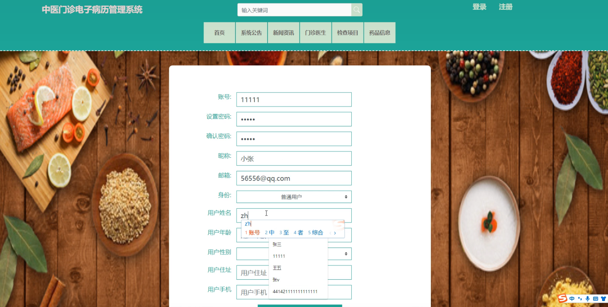
Task: Open the 检查项目 nav tab
Action: pos(348,33)
